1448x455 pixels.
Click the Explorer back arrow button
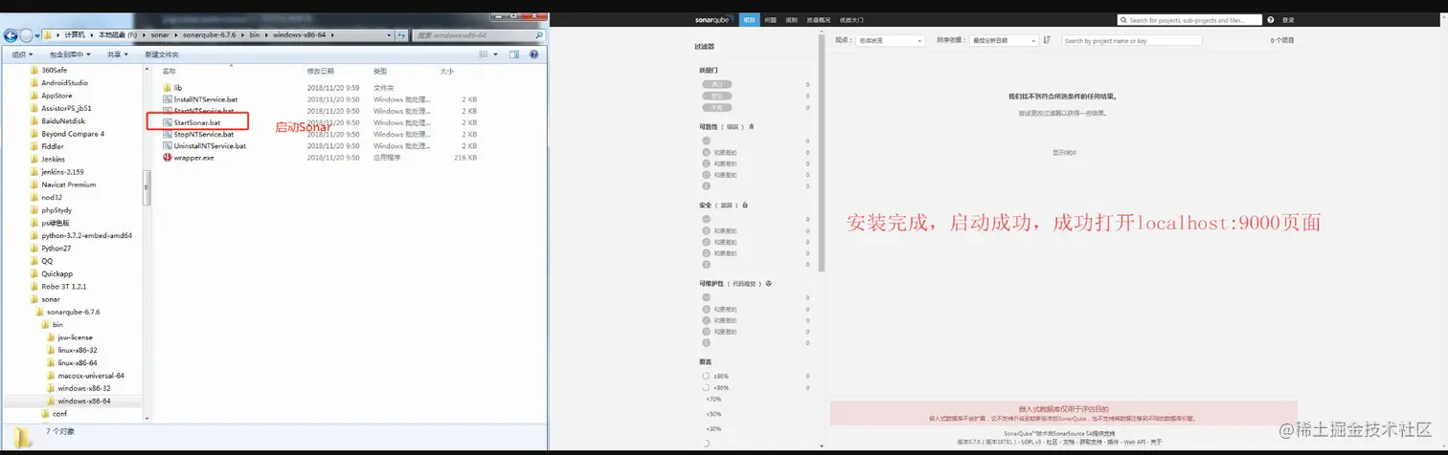coord(11,35)
